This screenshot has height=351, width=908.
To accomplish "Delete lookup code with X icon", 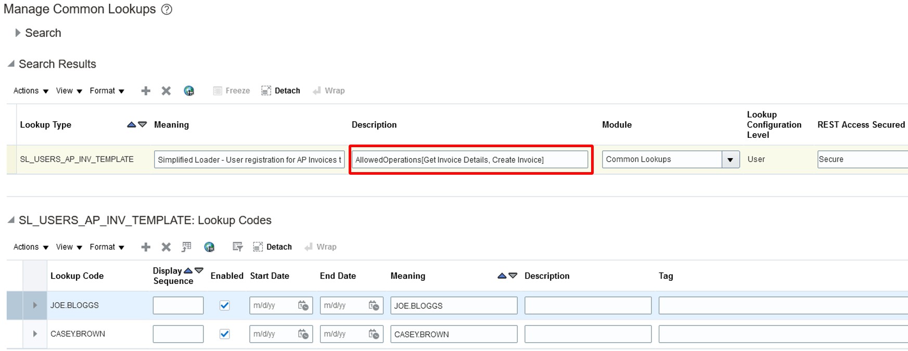I will click(166, 247).
